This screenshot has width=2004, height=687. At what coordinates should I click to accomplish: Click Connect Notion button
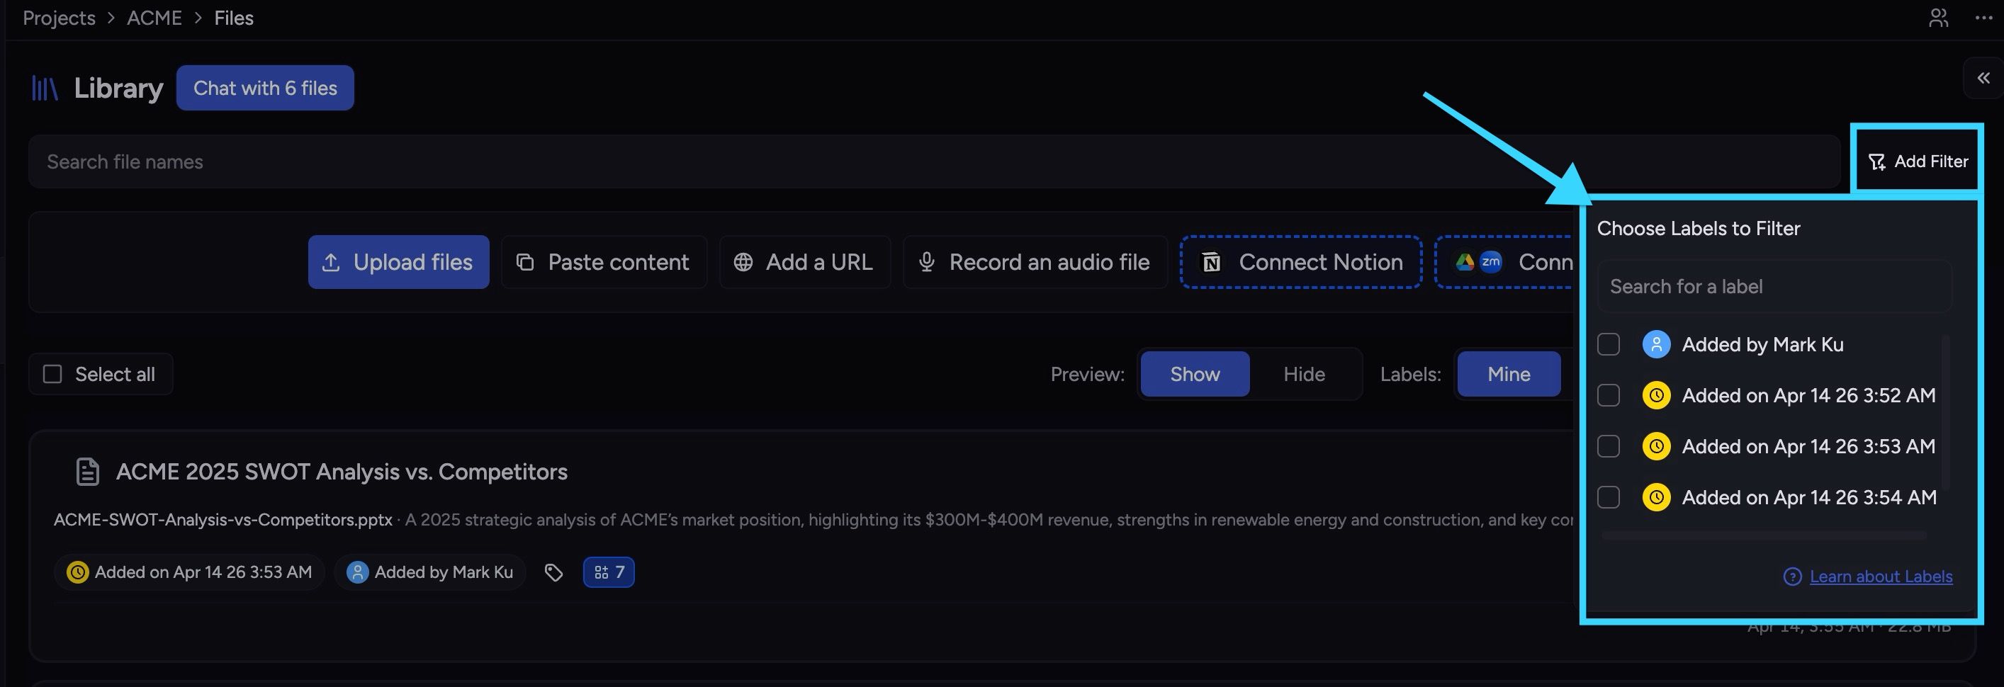pos(1301,262)
